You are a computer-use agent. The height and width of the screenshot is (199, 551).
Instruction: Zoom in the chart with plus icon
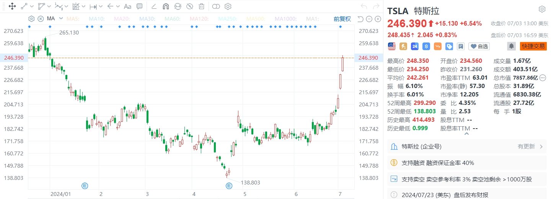pos(378,19)
